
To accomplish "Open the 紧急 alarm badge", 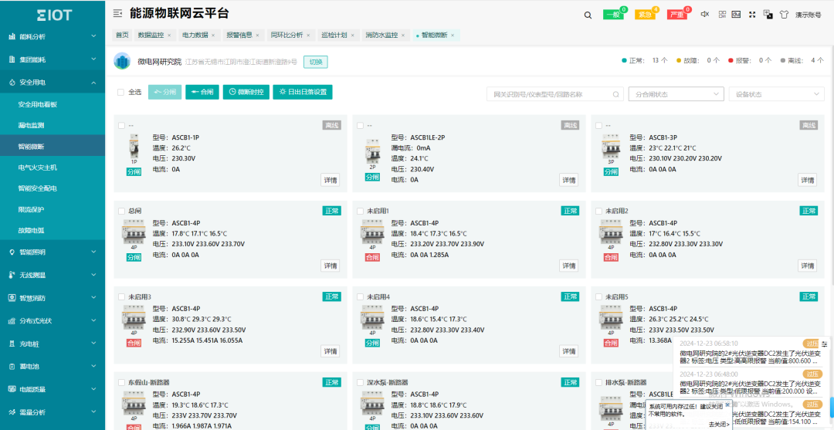I will coord(645,15).
